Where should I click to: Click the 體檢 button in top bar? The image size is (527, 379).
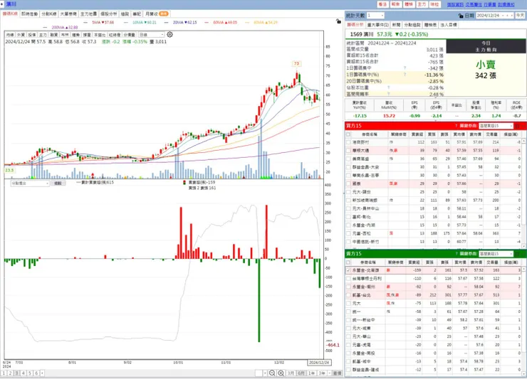[x=409, y=4]
